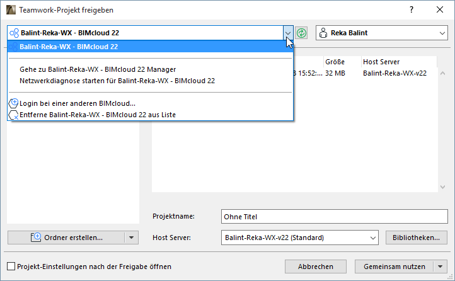Click the project list scroll down arrow
Viewport: 455px width, 281px height.
443,187
